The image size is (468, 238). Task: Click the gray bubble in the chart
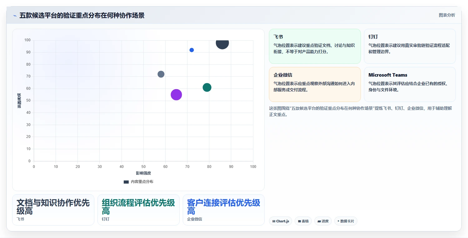point(161,74)
